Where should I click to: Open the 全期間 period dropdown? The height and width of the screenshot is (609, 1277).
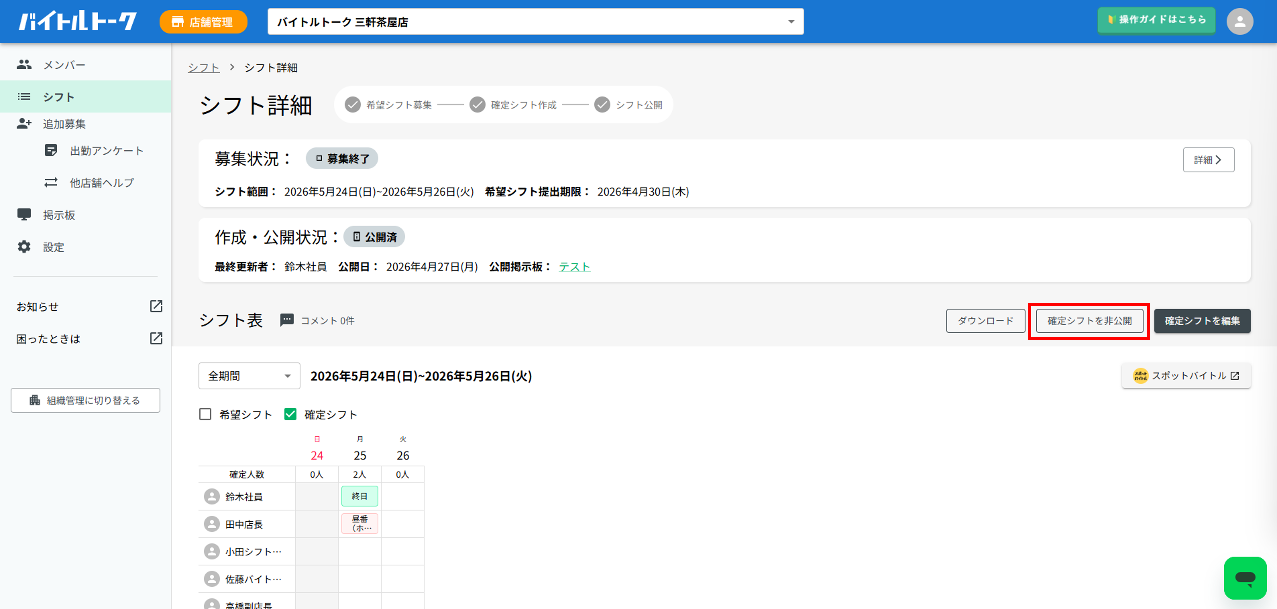point(249,376)
